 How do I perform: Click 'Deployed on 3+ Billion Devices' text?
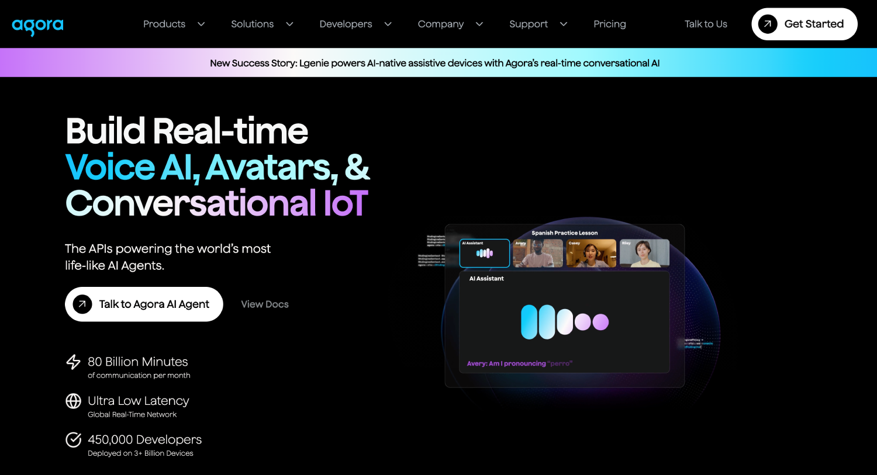[140, 453]
